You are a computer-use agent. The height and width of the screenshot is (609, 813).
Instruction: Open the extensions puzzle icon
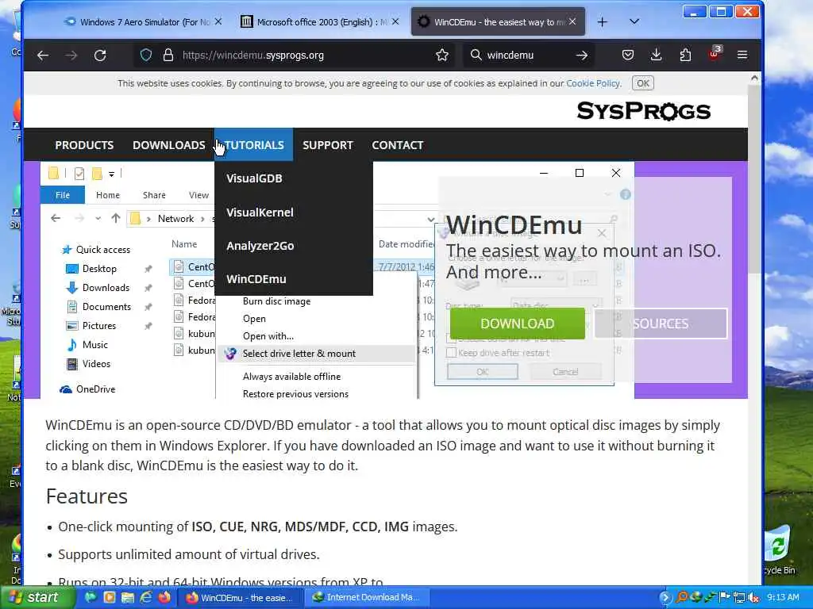coord(685,55)
